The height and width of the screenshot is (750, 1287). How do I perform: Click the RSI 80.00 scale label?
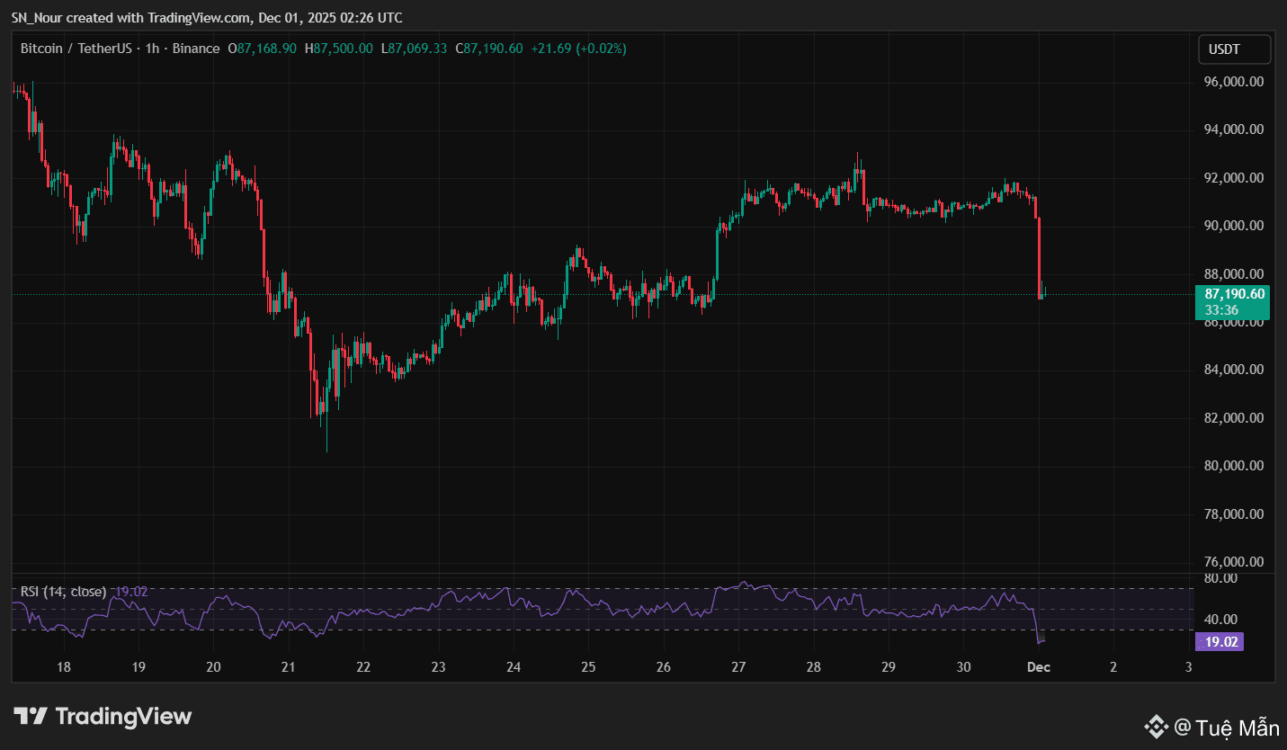[x=1220, y=578]
